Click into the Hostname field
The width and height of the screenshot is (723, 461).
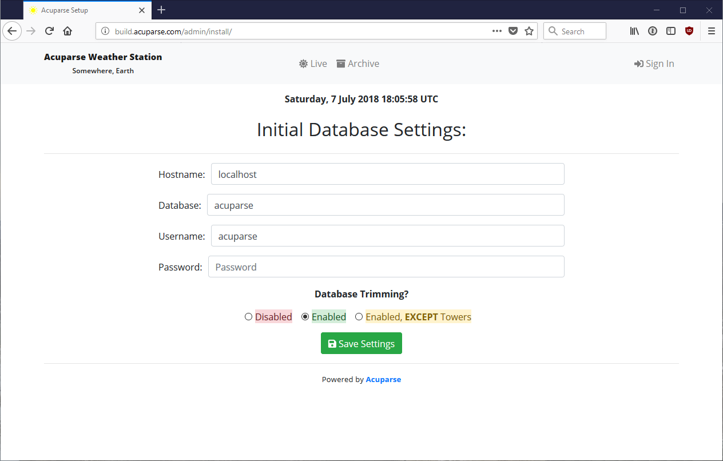point(388,174)
